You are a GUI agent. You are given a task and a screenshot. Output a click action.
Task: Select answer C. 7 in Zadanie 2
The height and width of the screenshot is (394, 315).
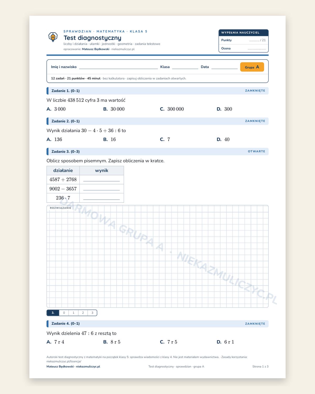click(x=165, y=139)
